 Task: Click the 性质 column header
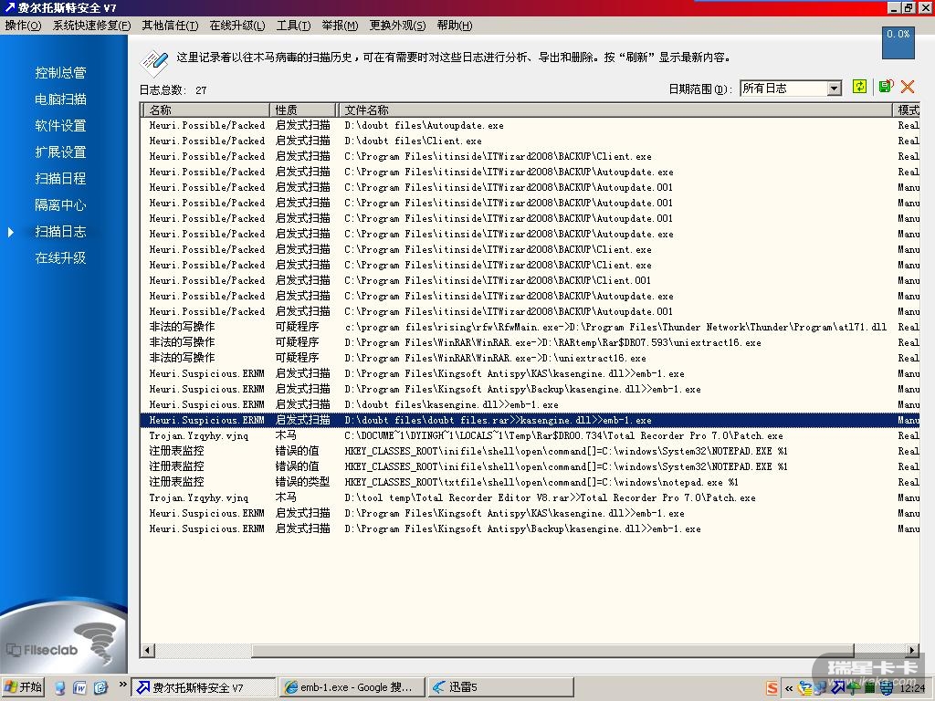tap(302, 110)
